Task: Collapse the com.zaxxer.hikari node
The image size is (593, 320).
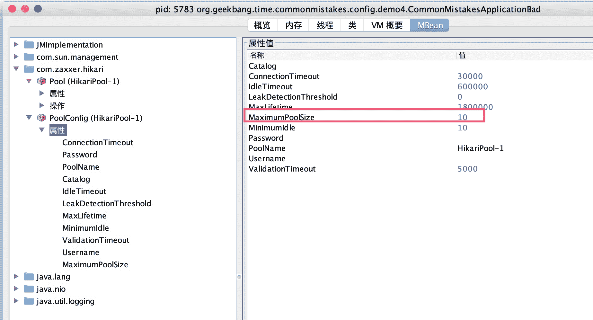Action: 16,69
